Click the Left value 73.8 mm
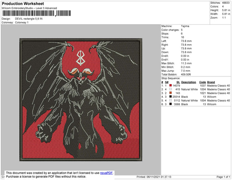This screenshot has width=232, height=180. [186, 41]
